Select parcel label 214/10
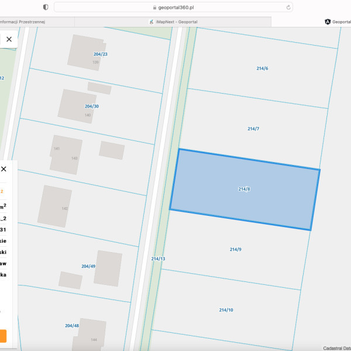 (x=226, y=310)
